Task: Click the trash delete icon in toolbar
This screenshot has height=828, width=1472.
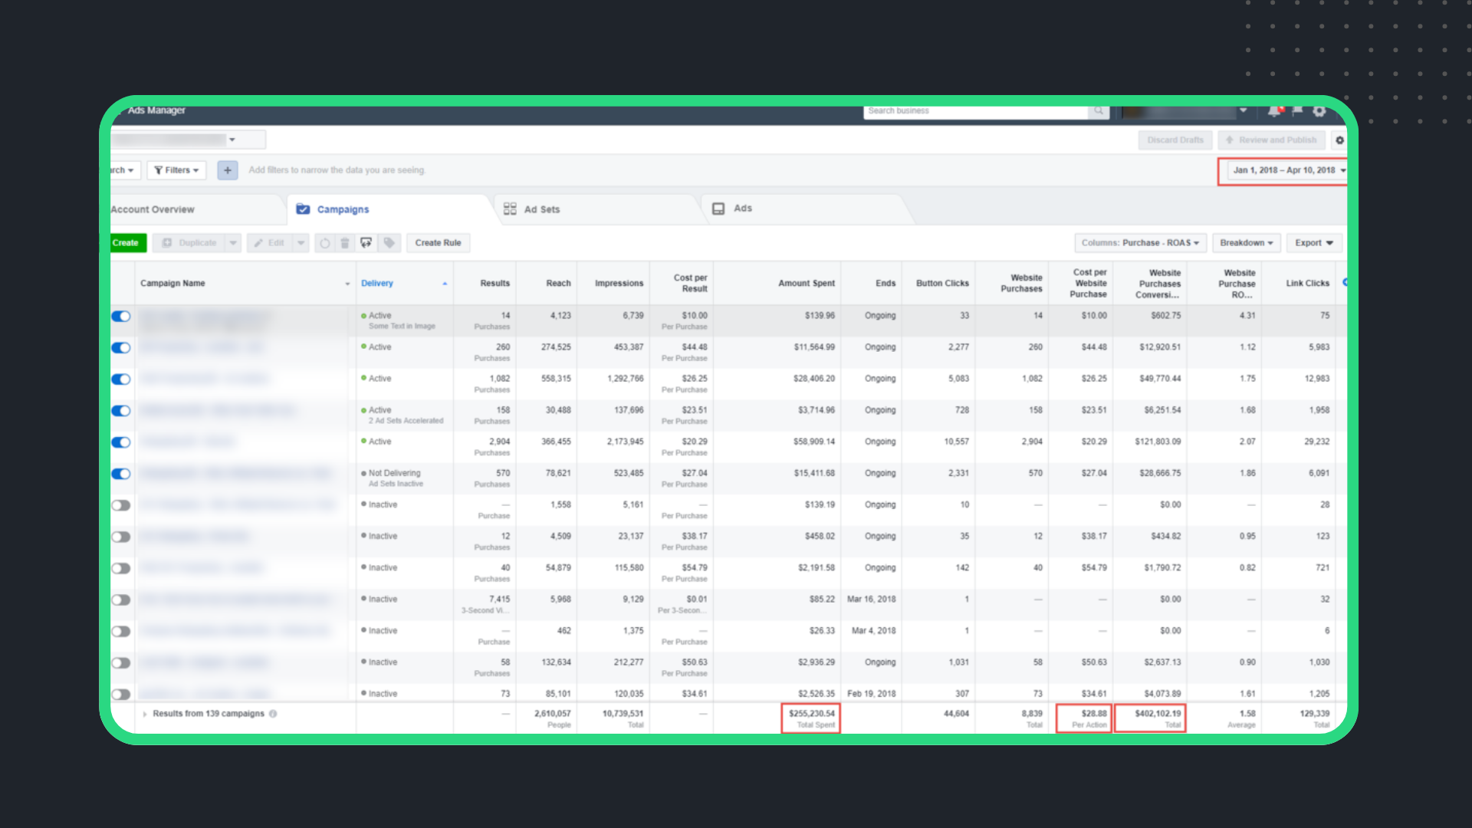Action: (x=345, y=243)
